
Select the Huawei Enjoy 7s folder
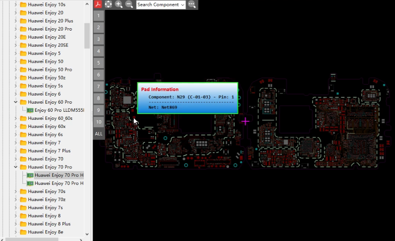45,207
